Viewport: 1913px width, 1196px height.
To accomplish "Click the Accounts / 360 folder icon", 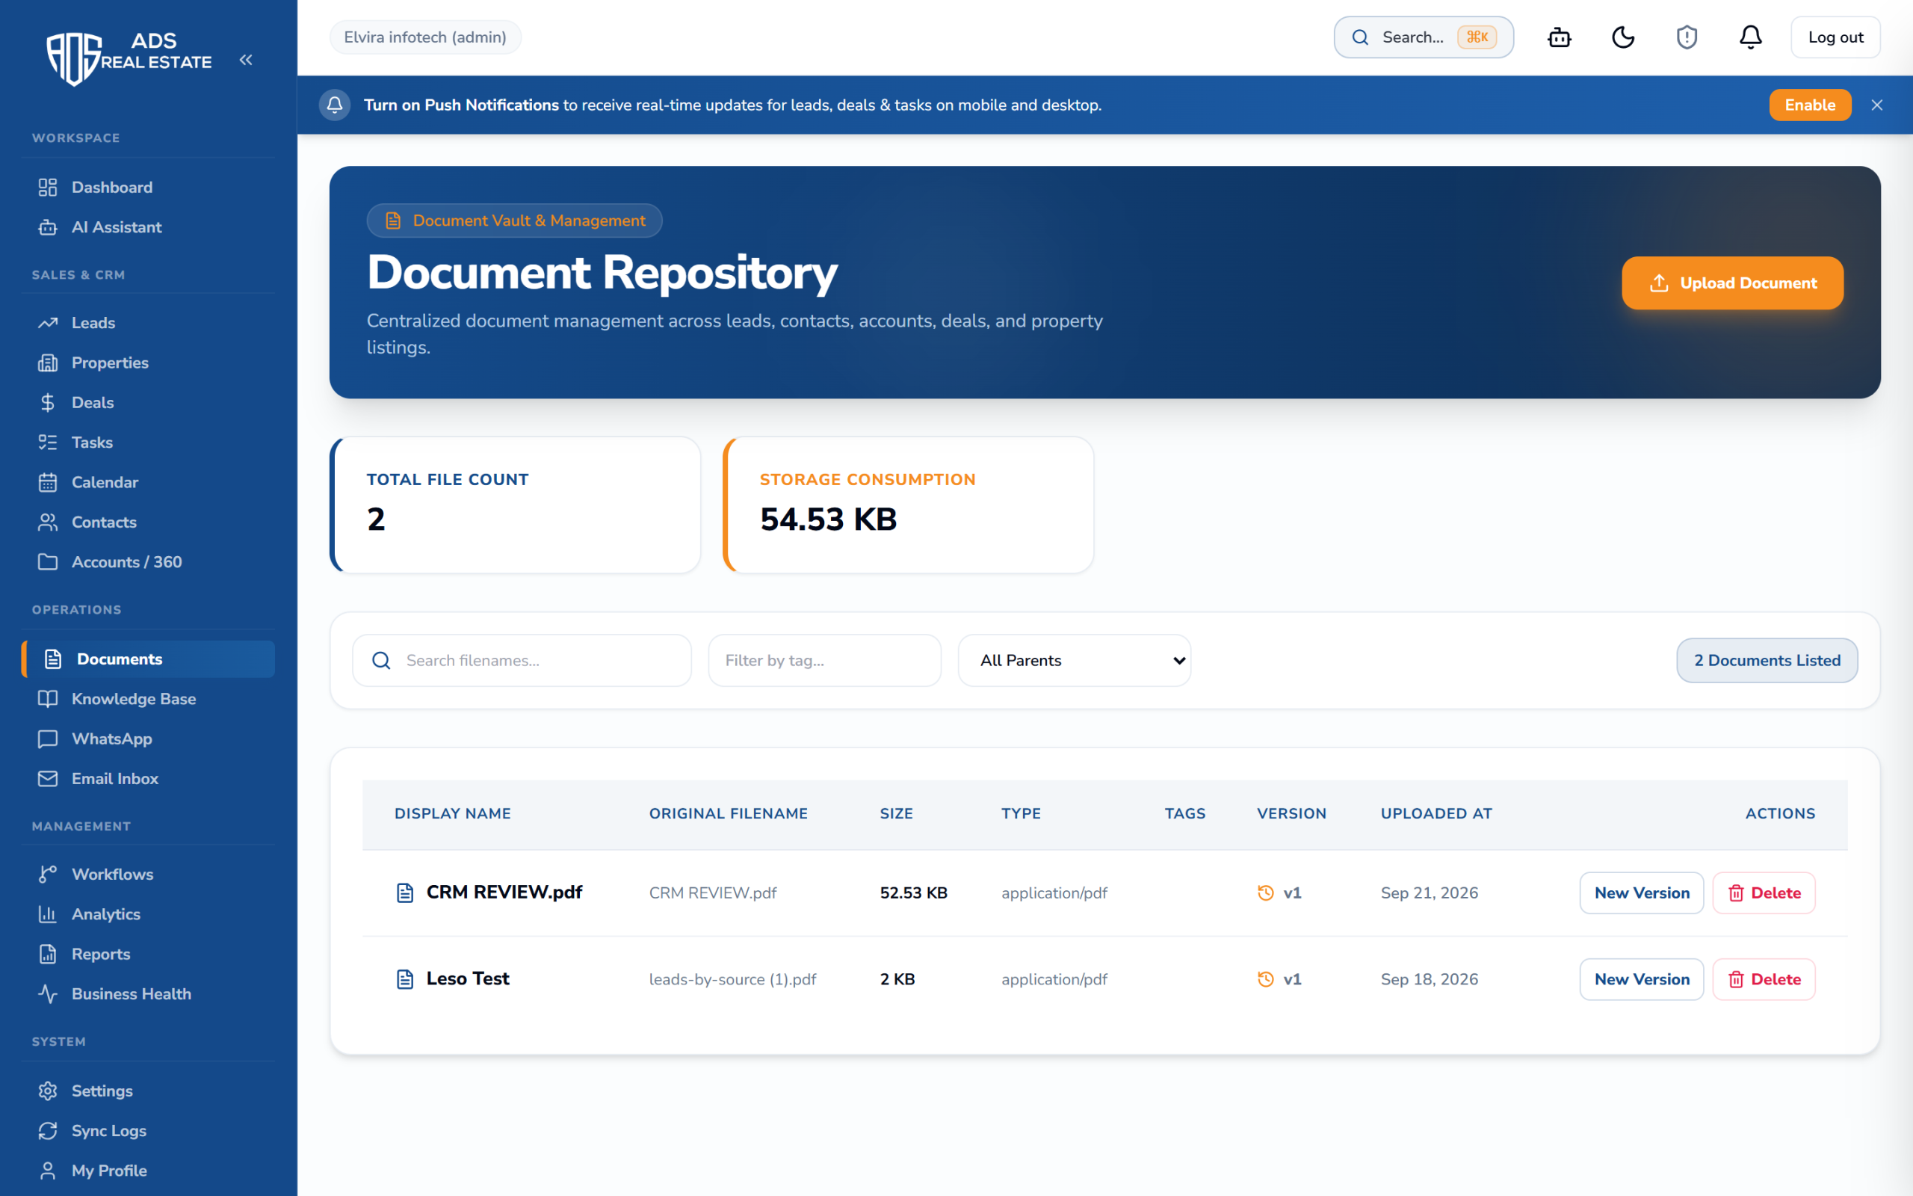I will [49, 561].
